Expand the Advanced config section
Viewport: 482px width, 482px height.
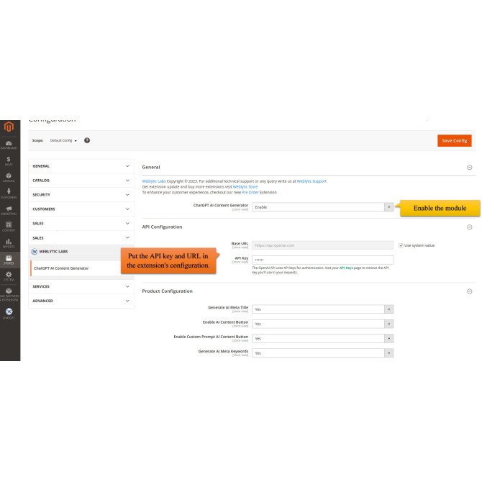coord(81,301)
